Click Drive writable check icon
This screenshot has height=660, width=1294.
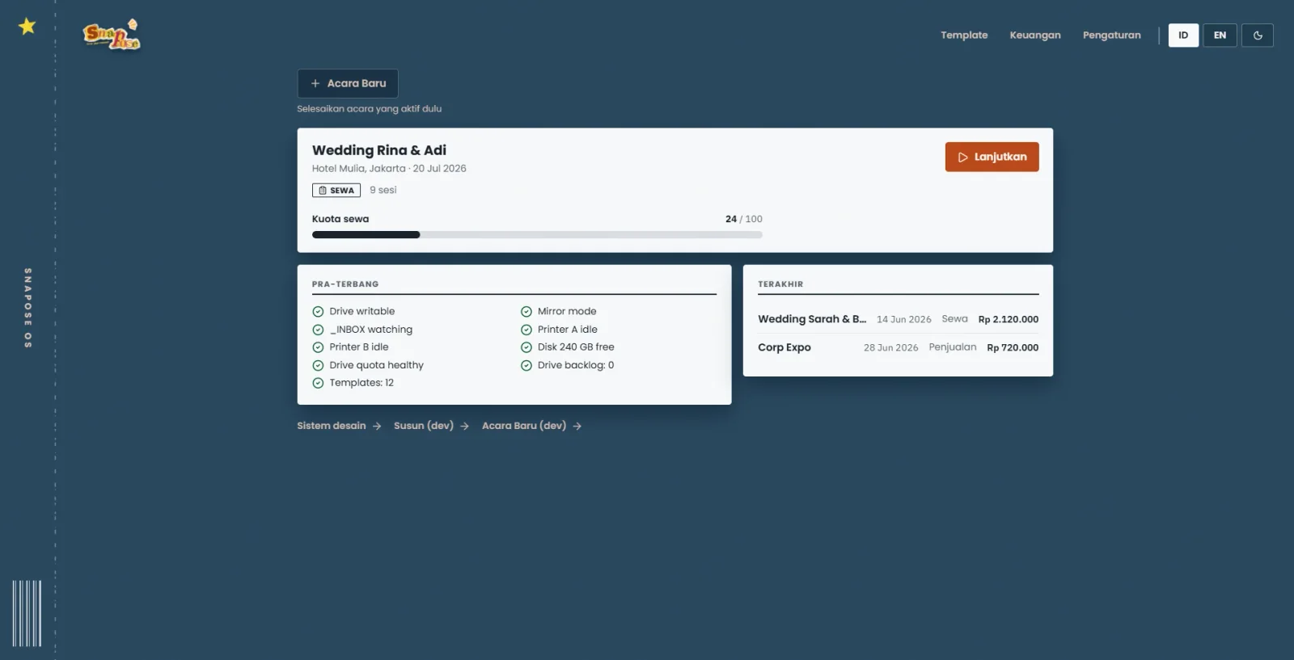pyautogui.click(x=318, y=312)
